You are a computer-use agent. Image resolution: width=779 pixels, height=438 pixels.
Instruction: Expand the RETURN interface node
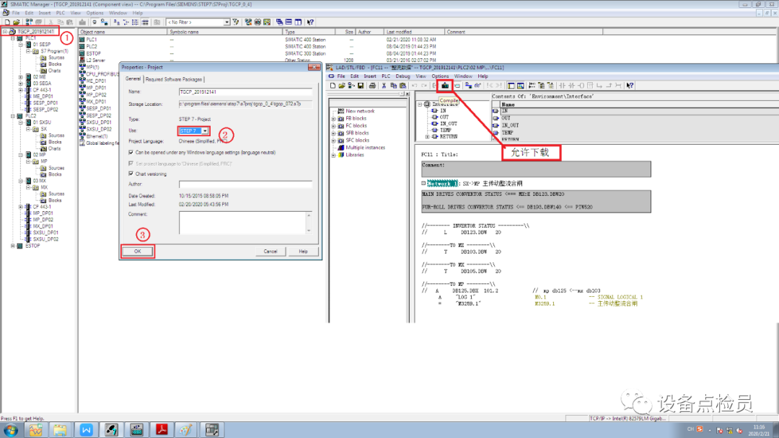tap(427, 136)
